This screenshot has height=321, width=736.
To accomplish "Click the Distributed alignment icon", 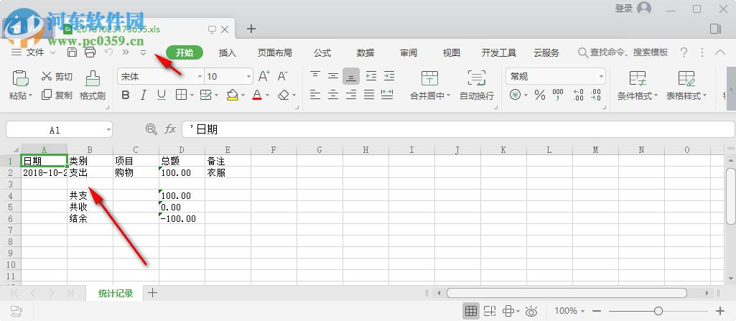I will point(387,96).
